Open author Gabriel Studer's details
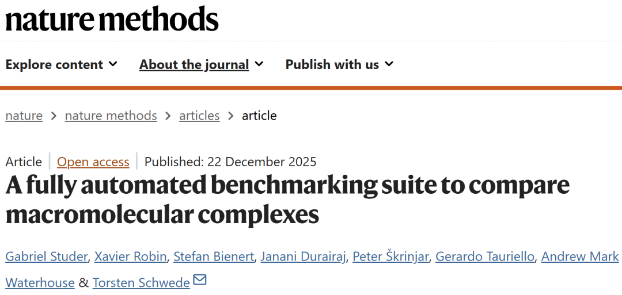Image resolution: width=622 pixels, height=295 pixels. click(x=47, y=256)
